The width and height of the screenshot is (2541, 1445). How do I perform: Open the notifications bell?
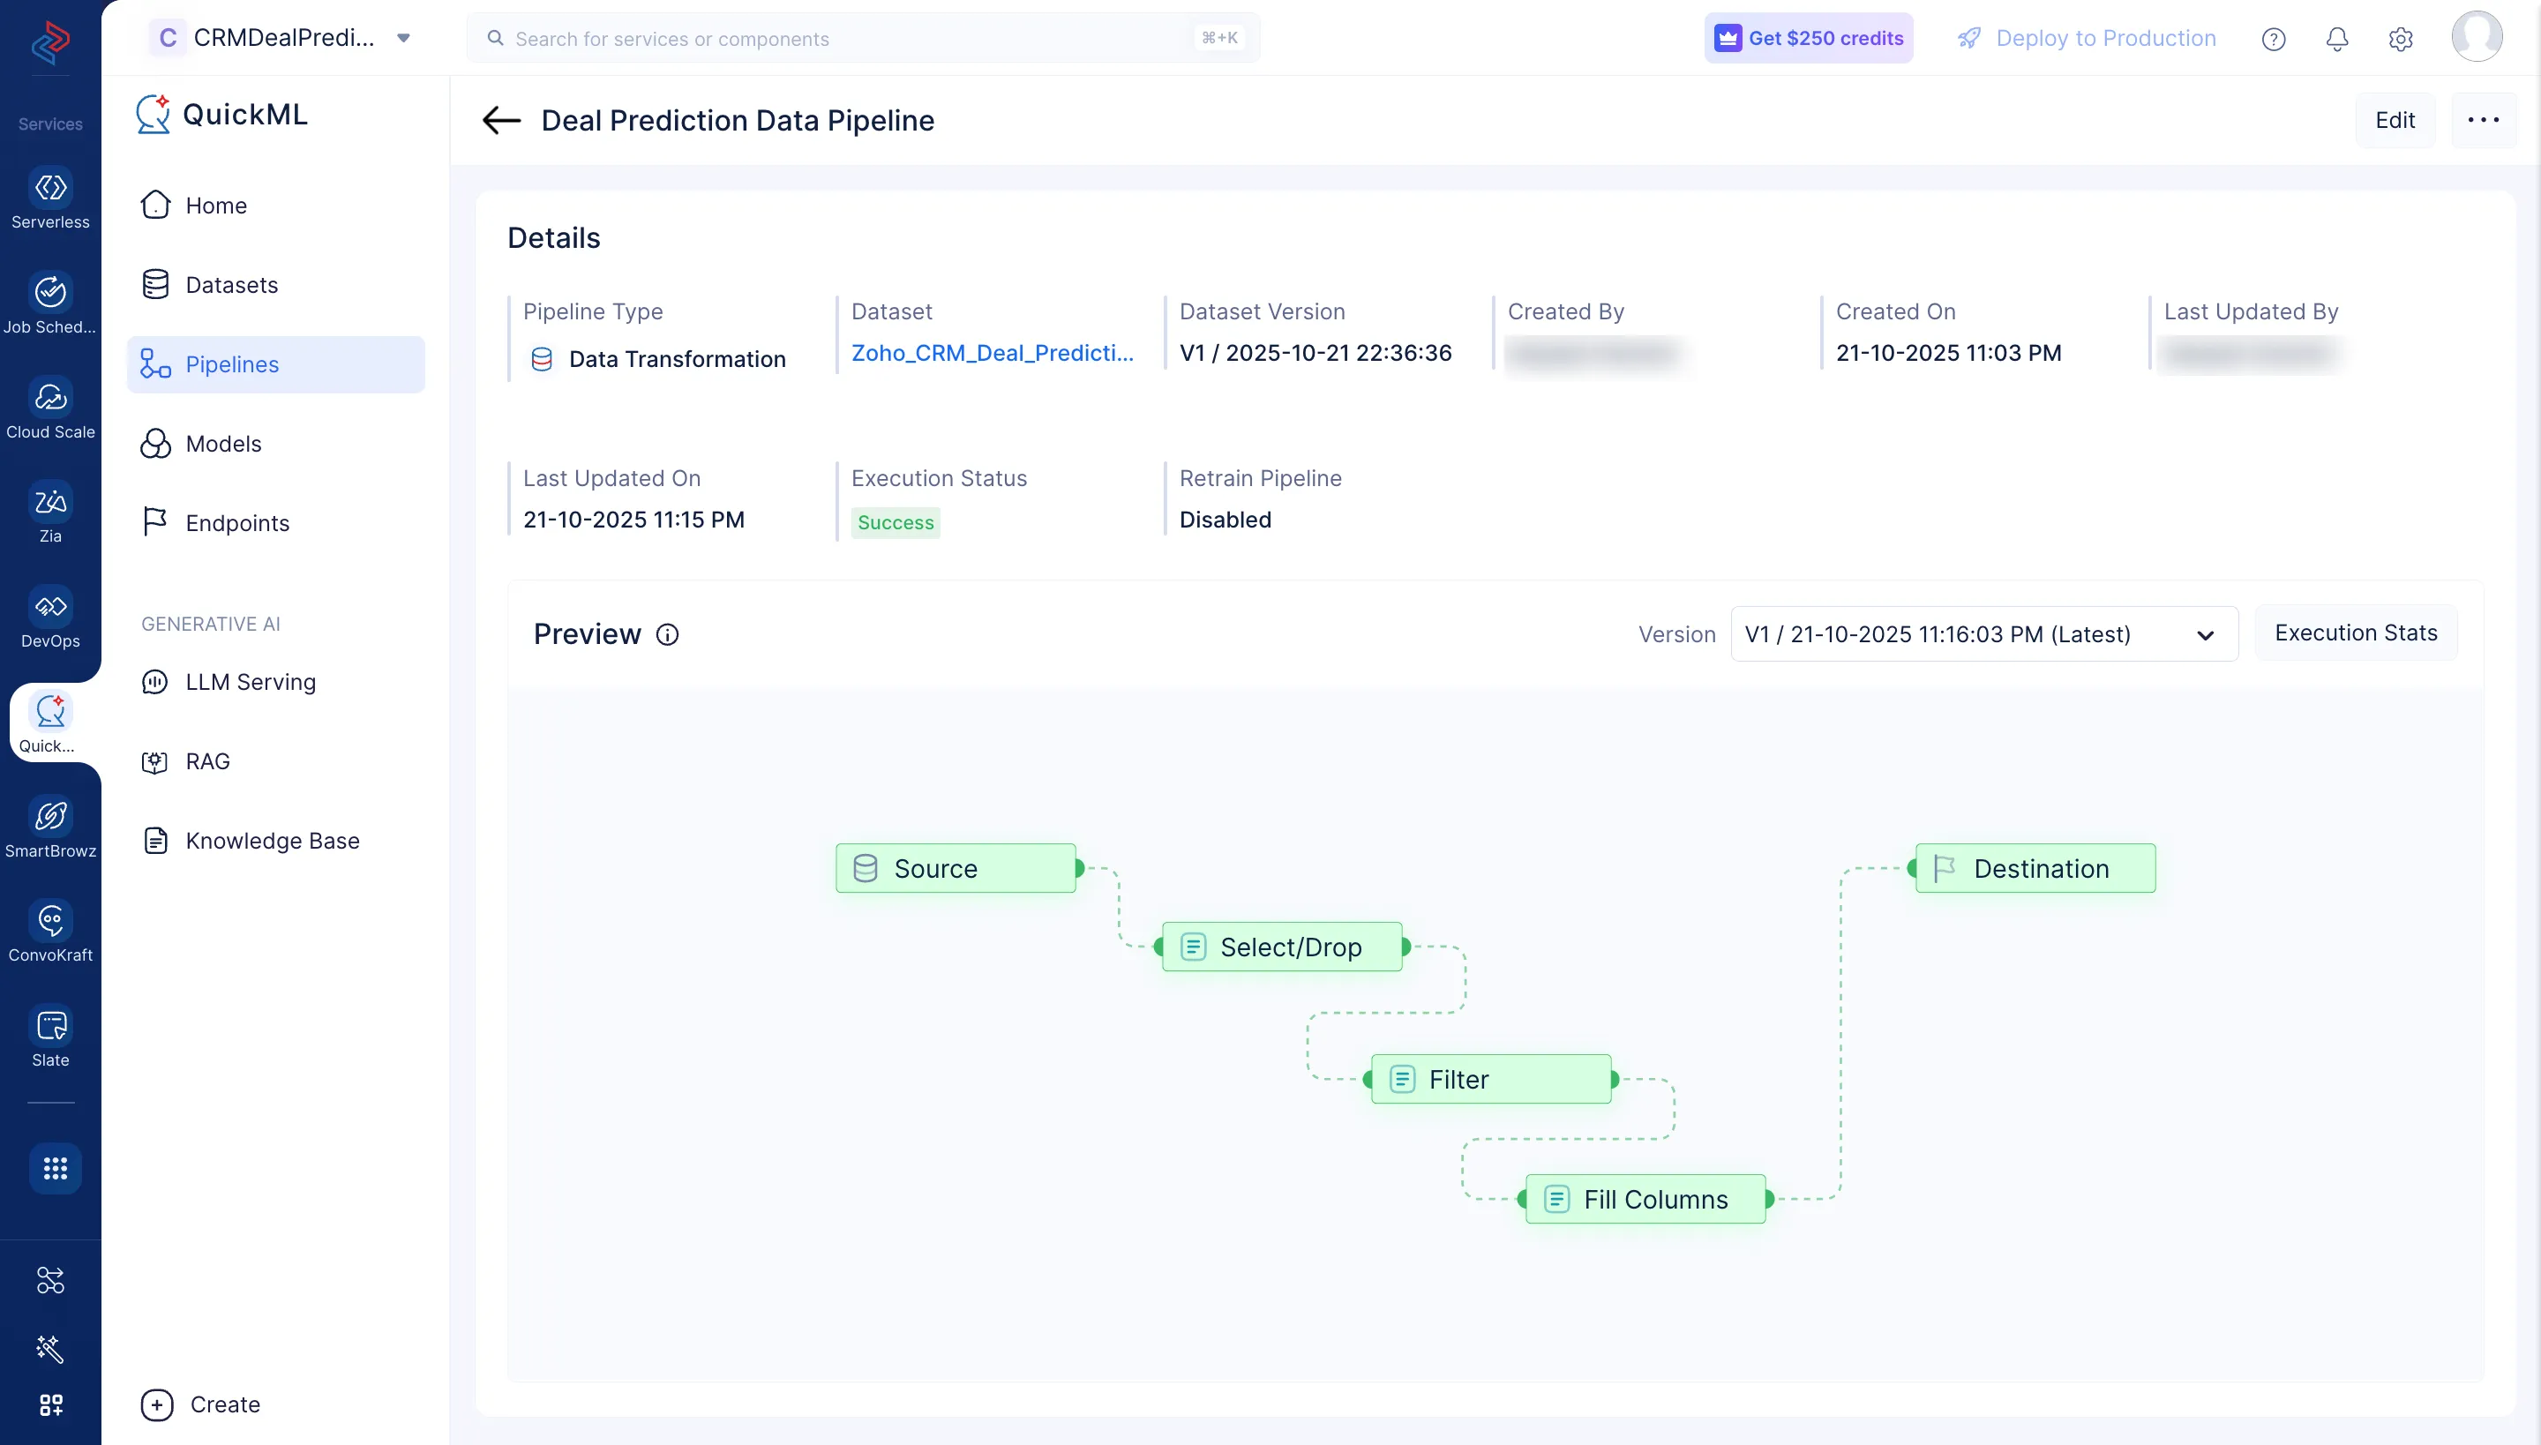coord(2336,39)
